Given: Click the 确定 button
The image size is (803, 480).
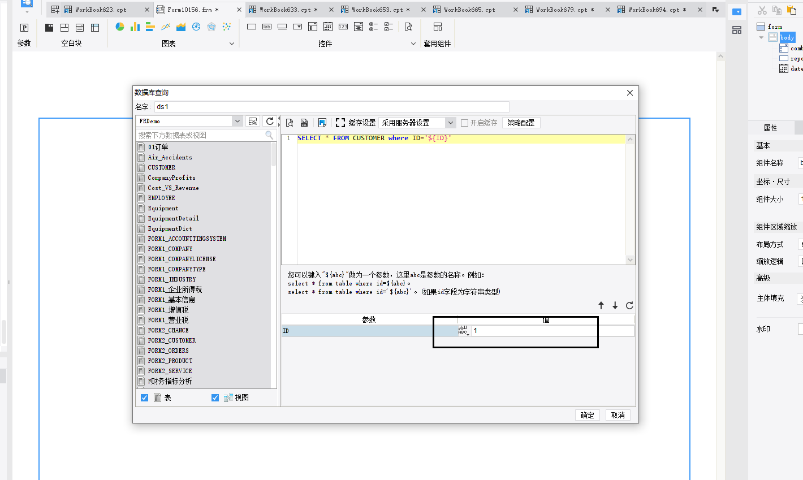Looking at the screenshot, I should (x=588, y=415).
